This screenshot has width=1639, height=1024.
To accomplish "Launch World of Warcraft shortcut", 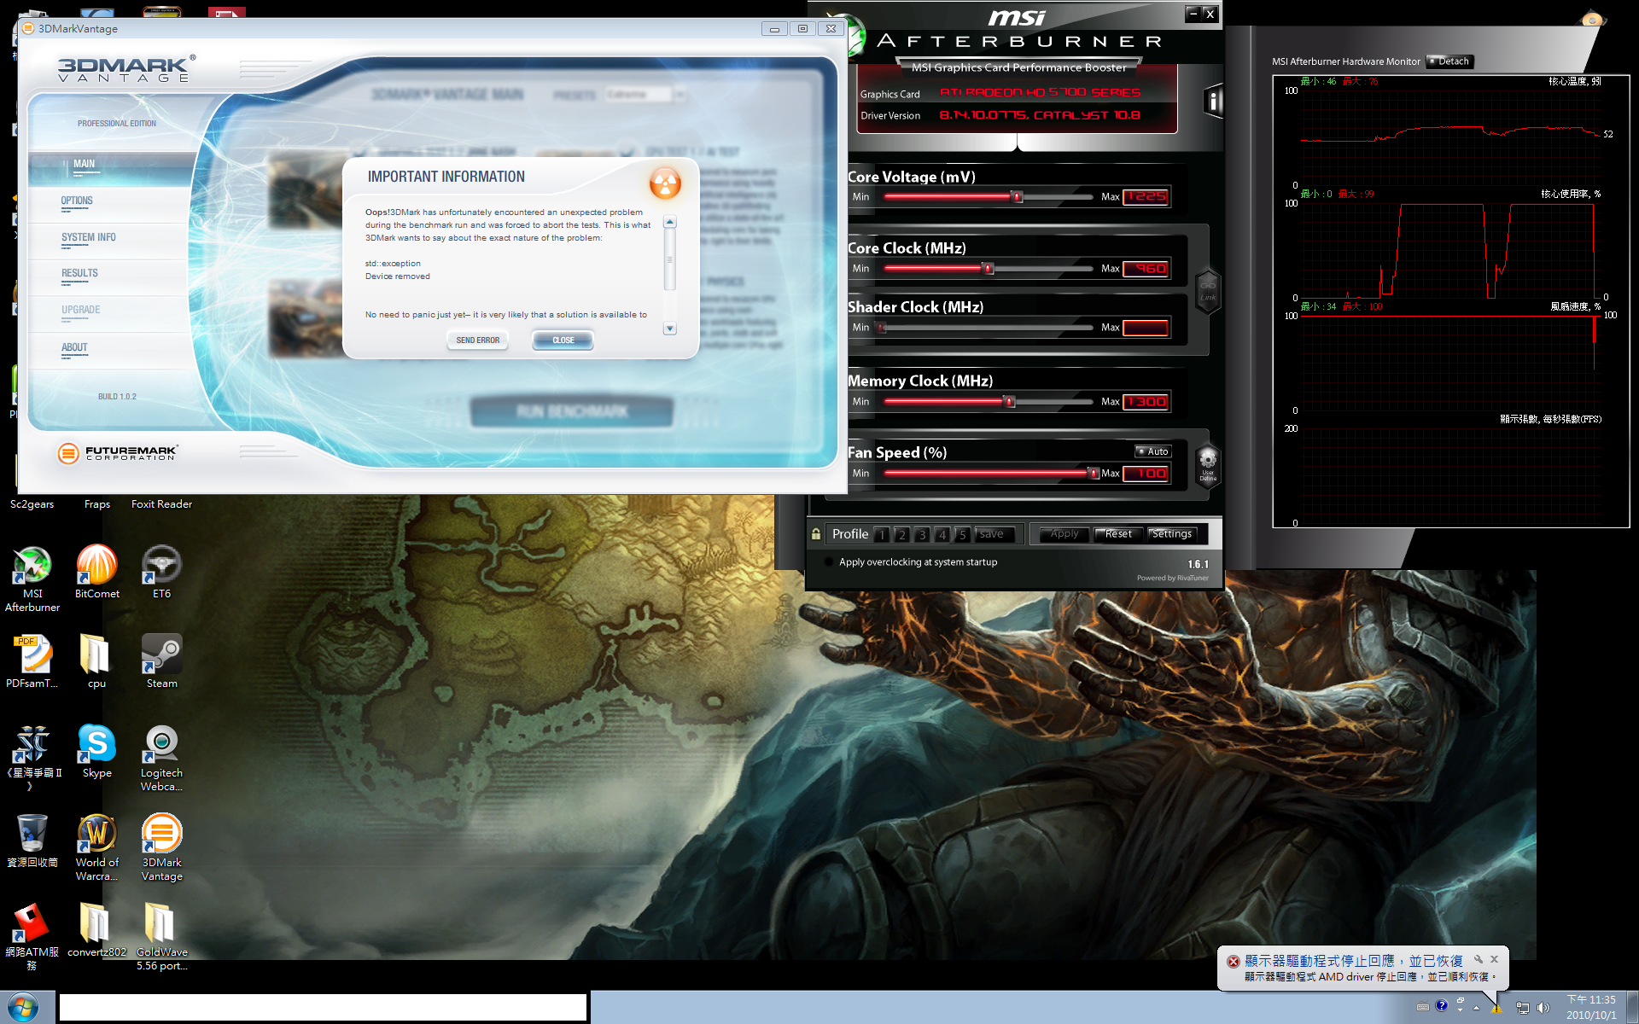I will coord(96,847).
